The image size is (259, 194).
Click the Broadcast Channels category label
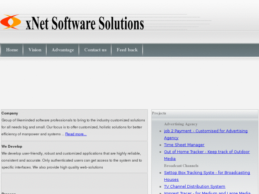tap(181, 166)
